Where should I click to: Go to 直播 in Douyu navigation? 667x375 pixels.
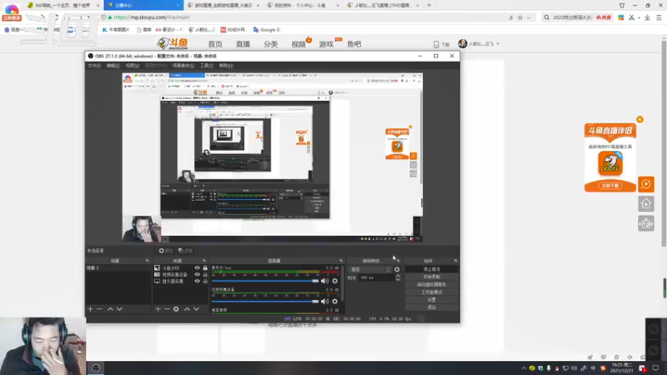click(243, 44)
